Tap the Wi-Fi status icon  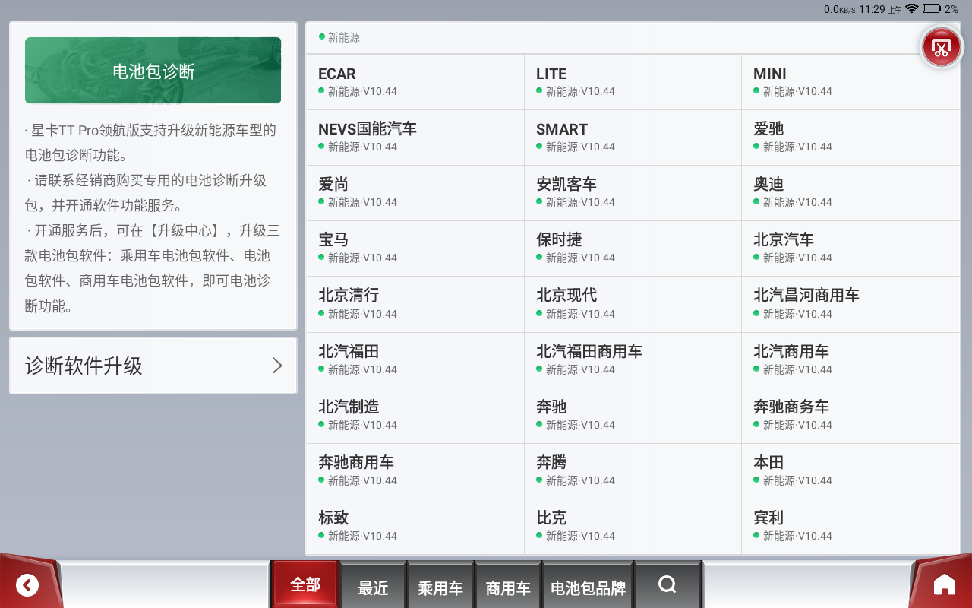click(911, 9)
